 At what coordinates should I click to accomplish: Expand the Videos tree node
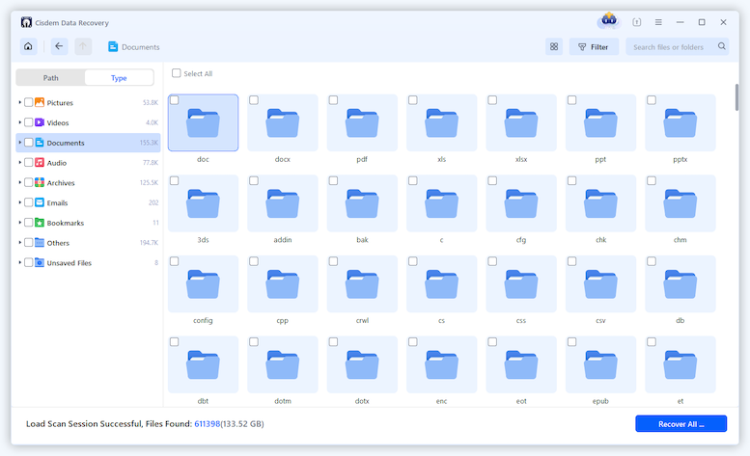click(19, 122)
